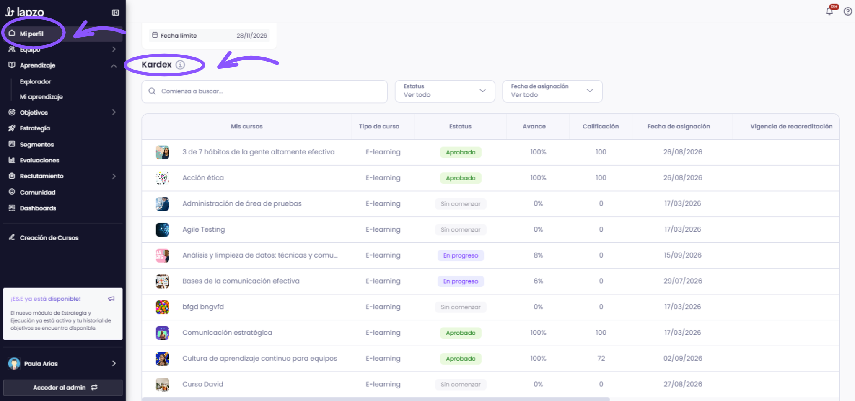Click En progreso badge for Análisis y limpieza
Viewport: 855px width, 401px height.
pos(461,255)
